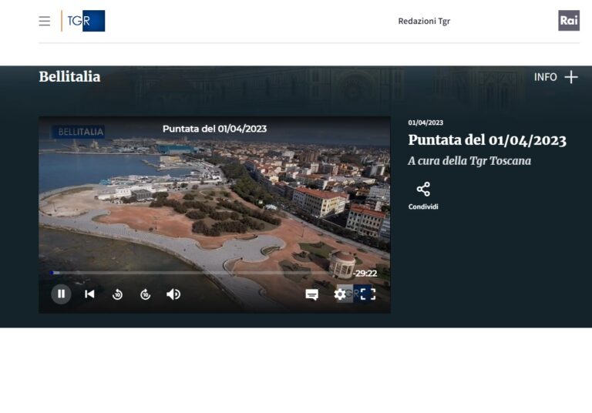
Task: Share the episode via Condividi icon
Action: [423, 190]
